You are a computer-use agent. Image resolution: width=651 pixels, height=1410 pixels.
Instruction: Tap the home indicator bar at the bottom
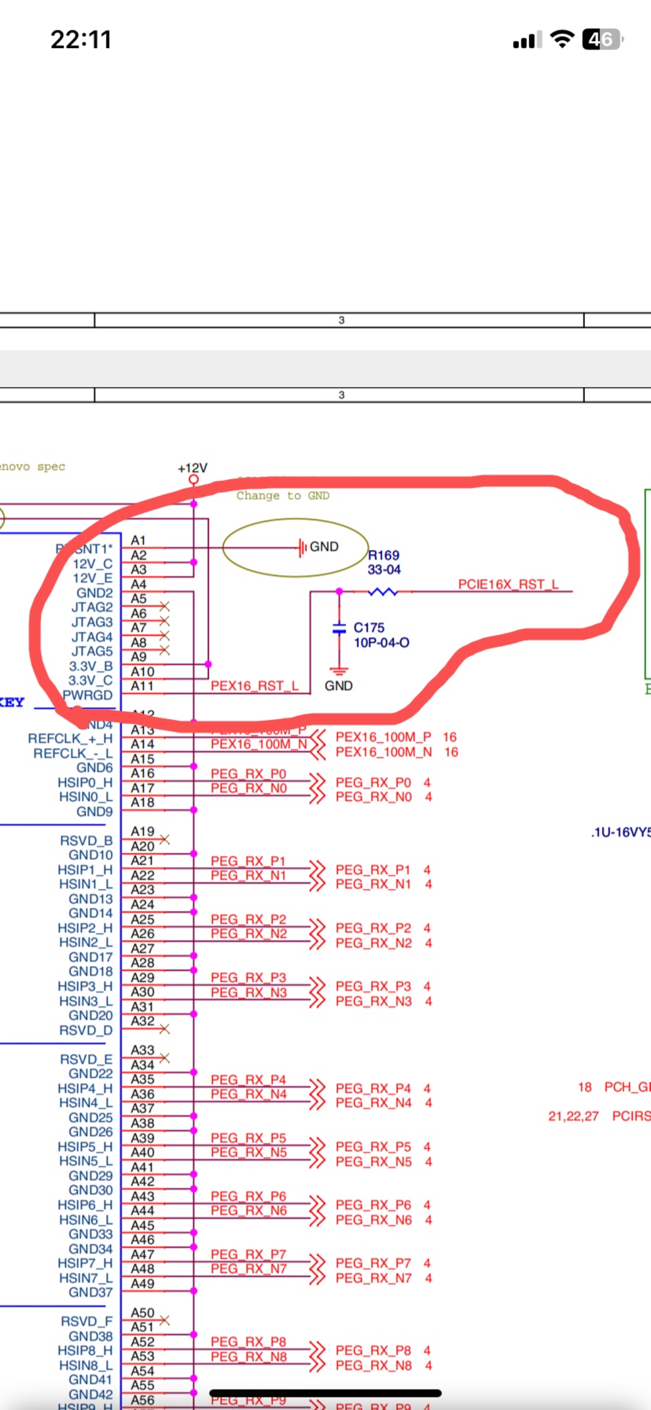click(325, 1393)
